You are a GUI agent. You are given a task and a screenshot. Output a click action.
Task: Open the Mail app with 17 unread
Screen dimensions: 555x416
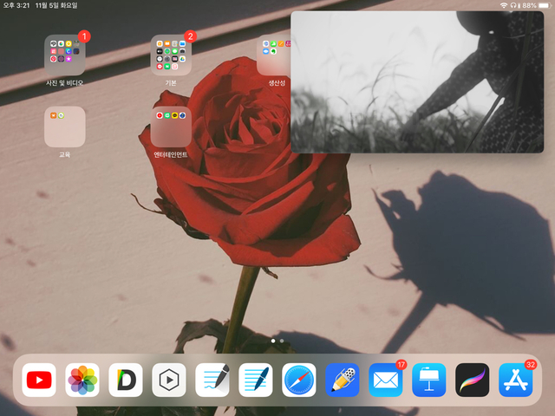pos(386,380)
